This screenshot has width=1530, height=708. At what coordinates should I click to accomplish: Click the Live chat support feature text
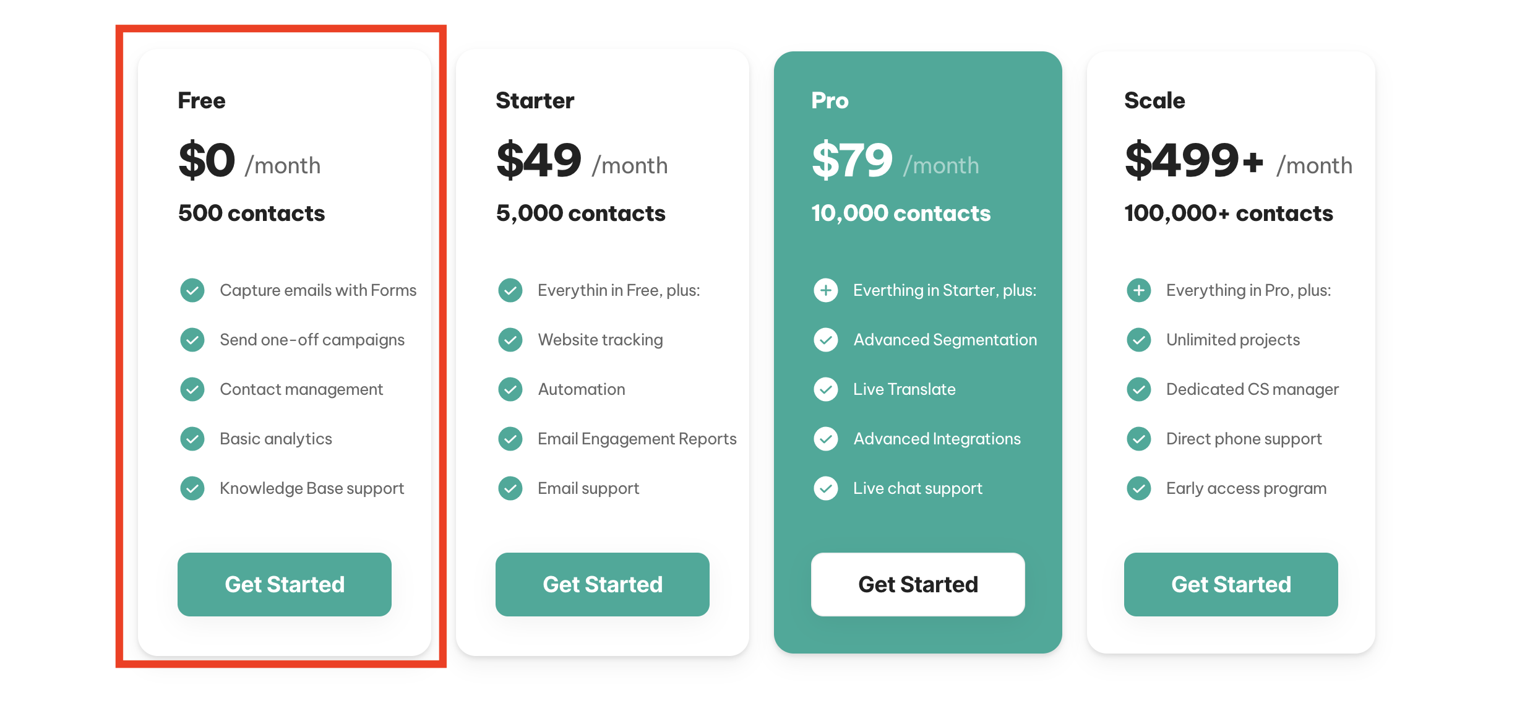pos(918,488)
